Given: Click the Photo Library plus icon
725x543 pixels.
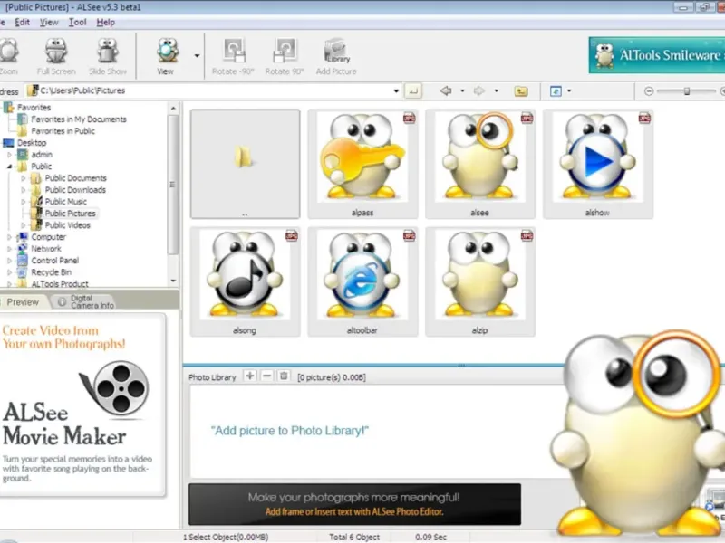Looking at the screenshot, I should pos(250,376).
